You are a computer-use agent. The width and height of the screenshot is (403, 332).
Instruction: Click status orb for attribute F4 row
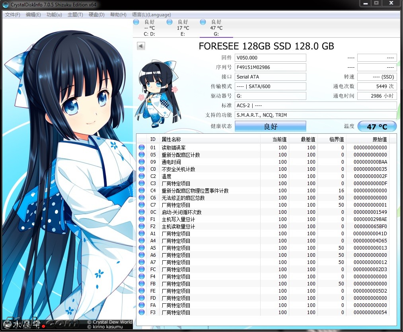pyautogui.click(x=142, y=276)
